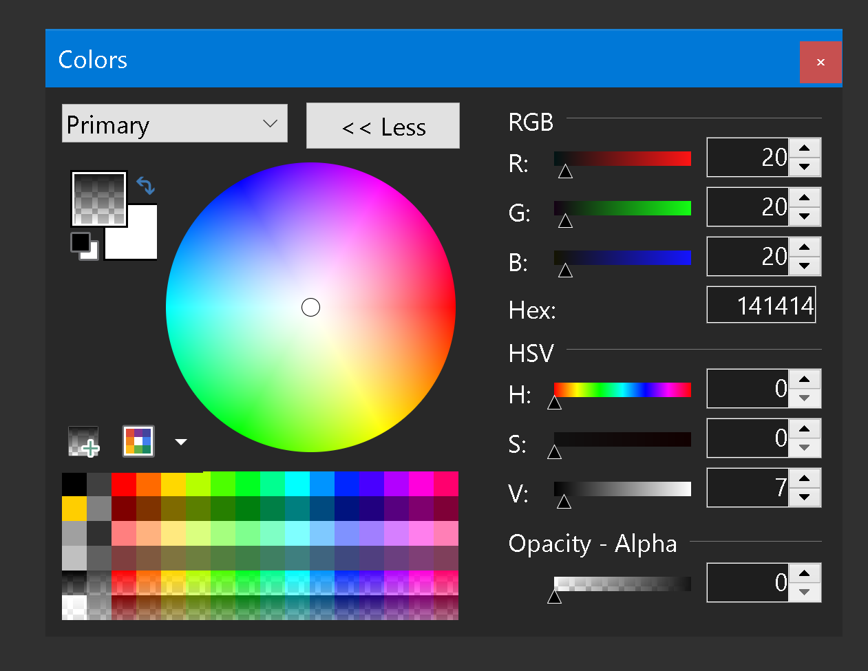Screen dimensions: 868x671
Task: Open the Primary color selector dropdown
Action: tap(175, 123)
